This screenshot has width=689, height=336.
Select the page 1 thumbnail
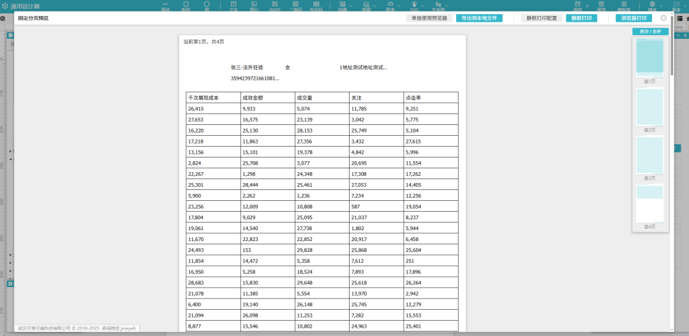(x=649, y=58)
